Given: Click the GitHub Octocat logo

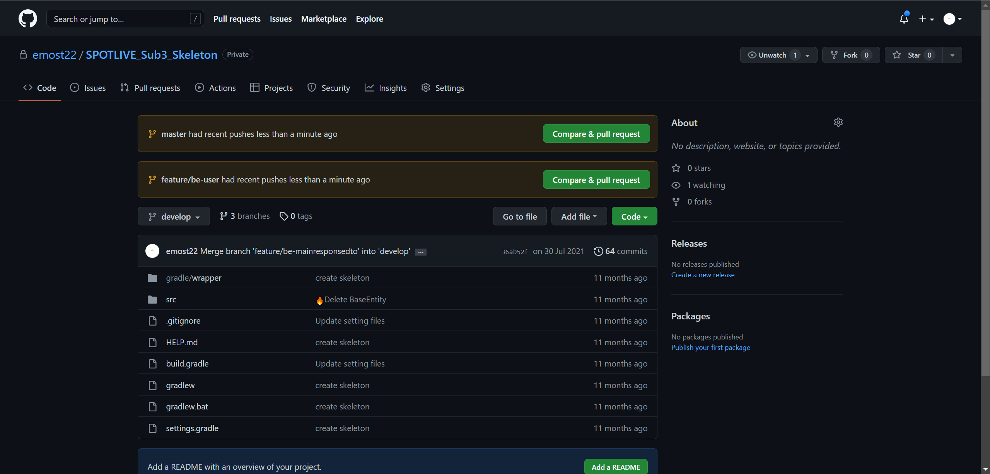Looking at the screenshot, I should pos(28,19).
